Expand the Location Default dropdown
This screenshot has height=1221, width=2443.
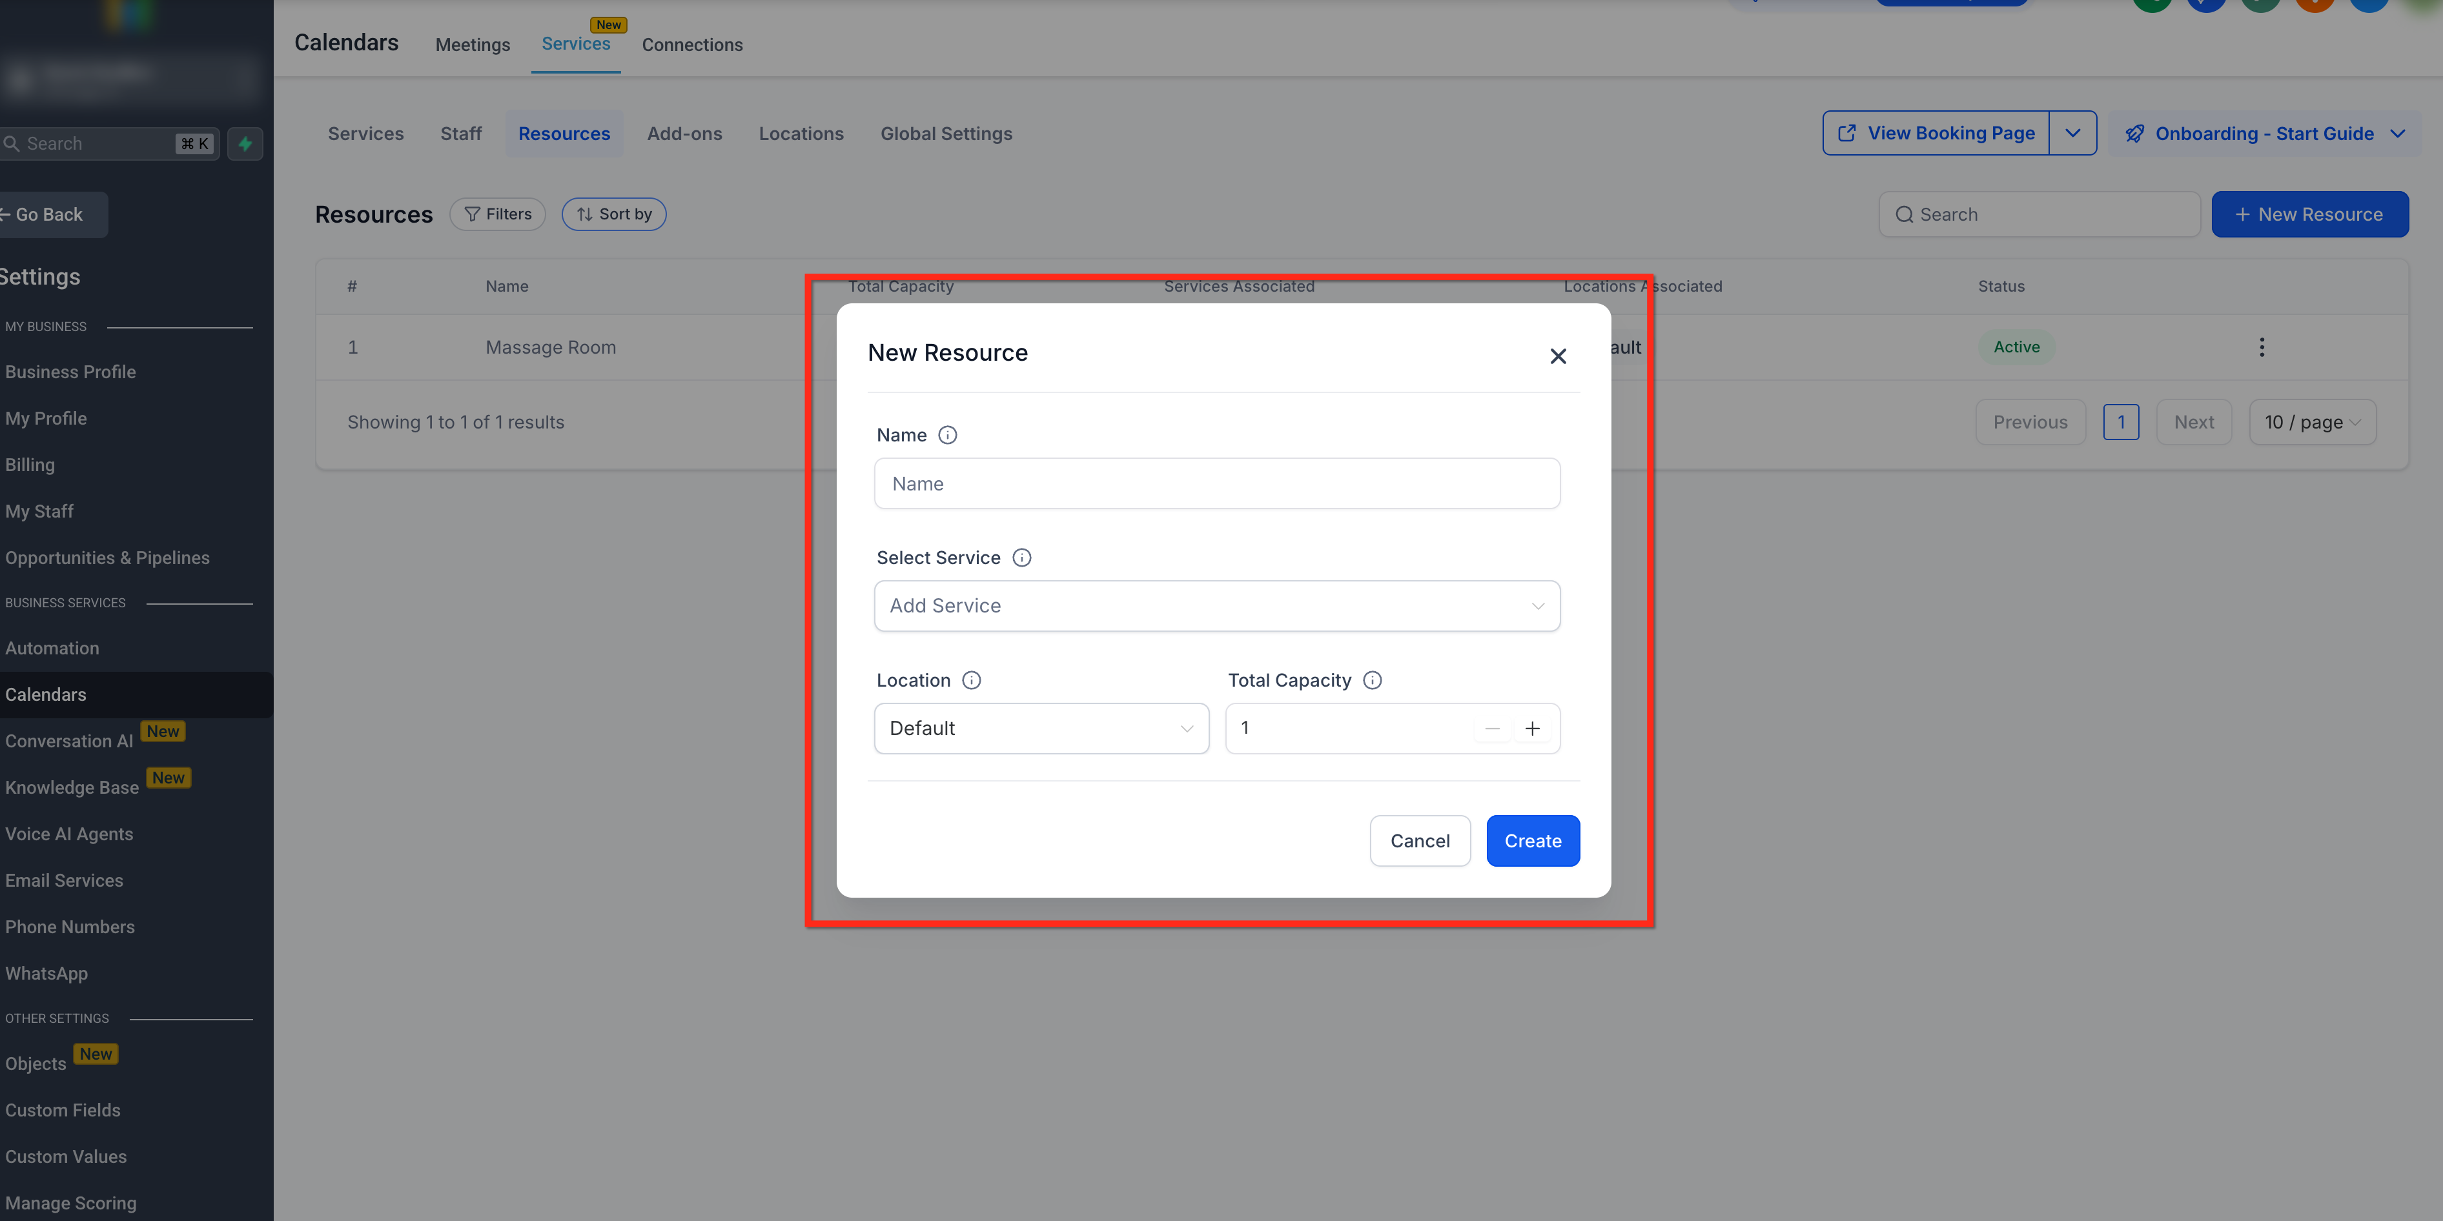coord(1040,728)
